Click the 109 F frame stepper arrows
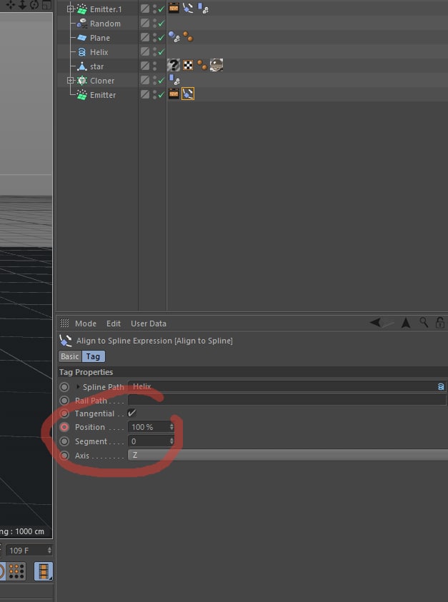 [x=49, y=550]
